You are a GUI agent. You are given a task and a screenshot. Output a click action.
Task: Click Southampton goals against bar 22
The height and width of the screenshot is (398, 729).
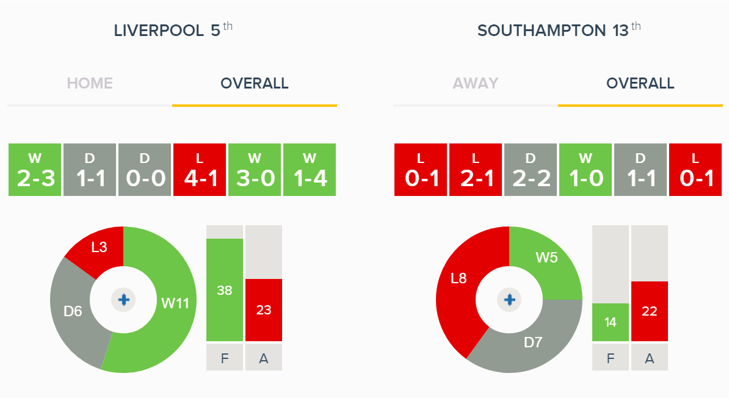(x=650, y=311)
